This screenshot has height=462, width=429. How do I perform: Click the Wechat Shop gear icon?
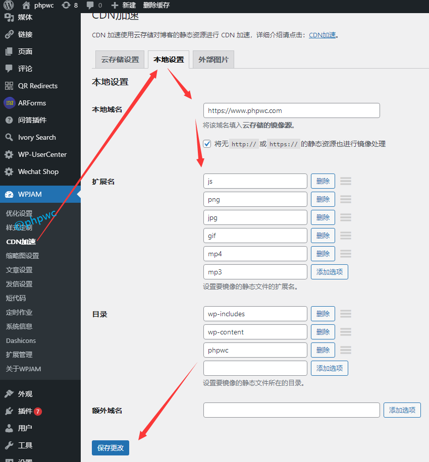pyautogui.click(x=9, y=171)
